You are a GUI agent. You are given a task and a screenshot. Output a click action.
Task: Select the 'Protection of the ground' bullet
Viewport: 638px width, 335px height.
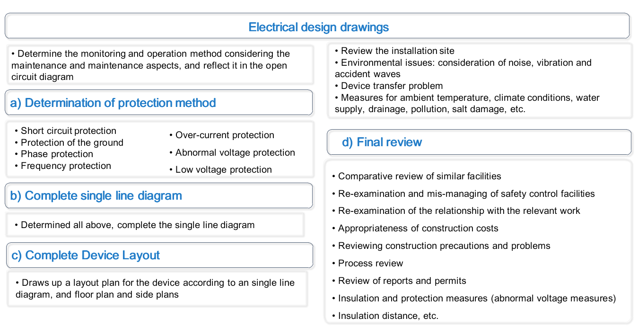[x=72, y=142]
